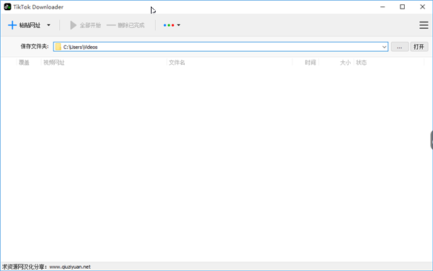
Task: Click the save folder path field
Action: pyautogui.click(x=220, y=47)
